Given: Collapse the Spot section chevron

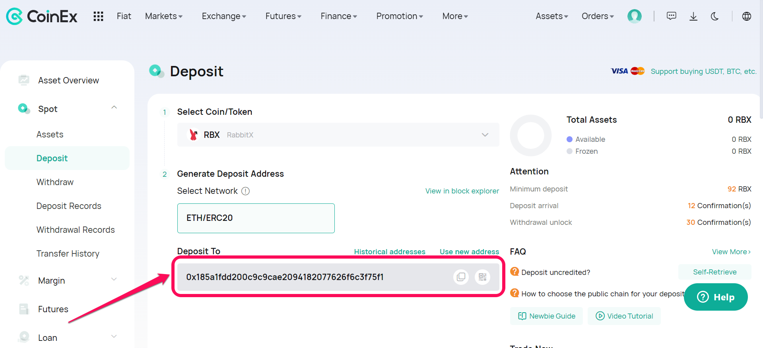Looking at the screenshot, I should 114,108.
